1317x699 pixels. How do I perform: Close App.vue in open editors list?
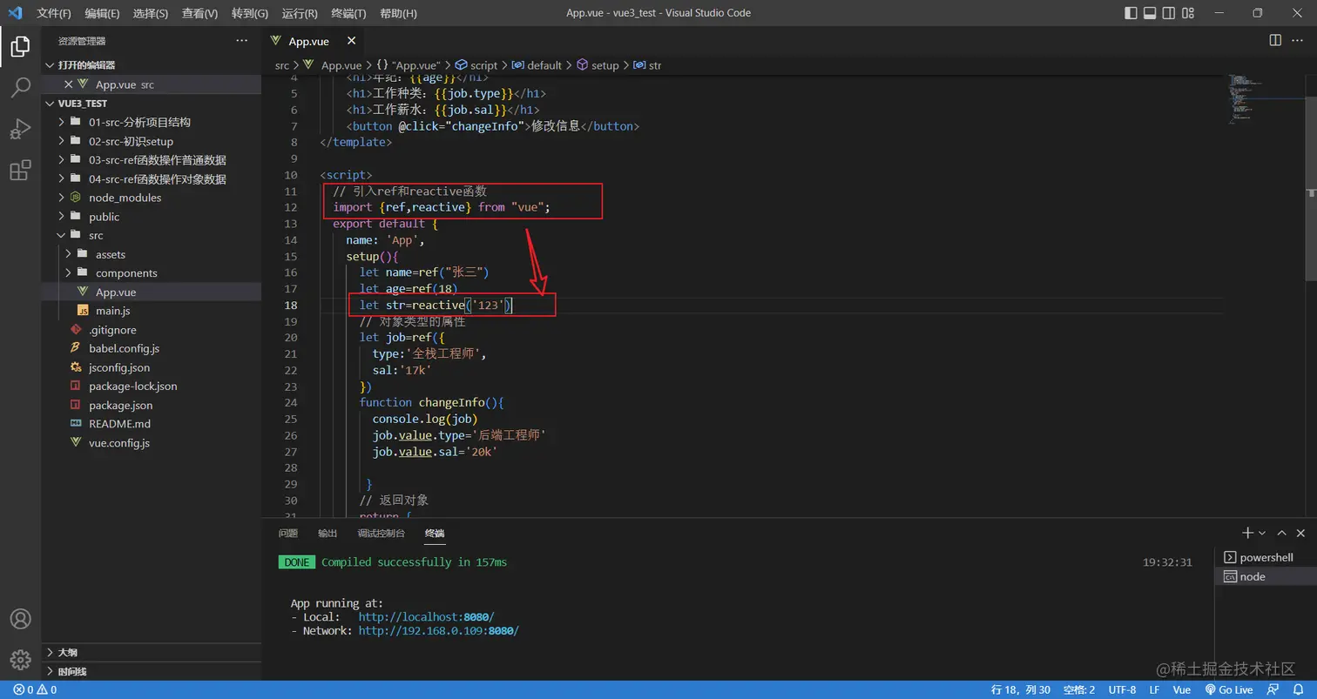(x=69, y=84)
